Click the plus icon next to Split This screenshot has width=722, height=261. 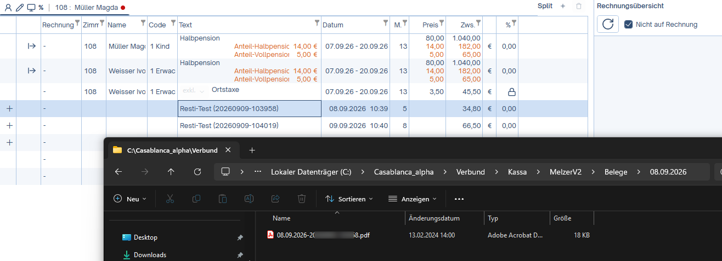coord(563,6)
